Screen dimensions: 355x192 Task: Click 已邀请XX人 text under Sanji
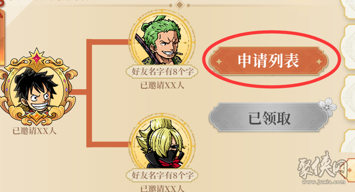162,189
